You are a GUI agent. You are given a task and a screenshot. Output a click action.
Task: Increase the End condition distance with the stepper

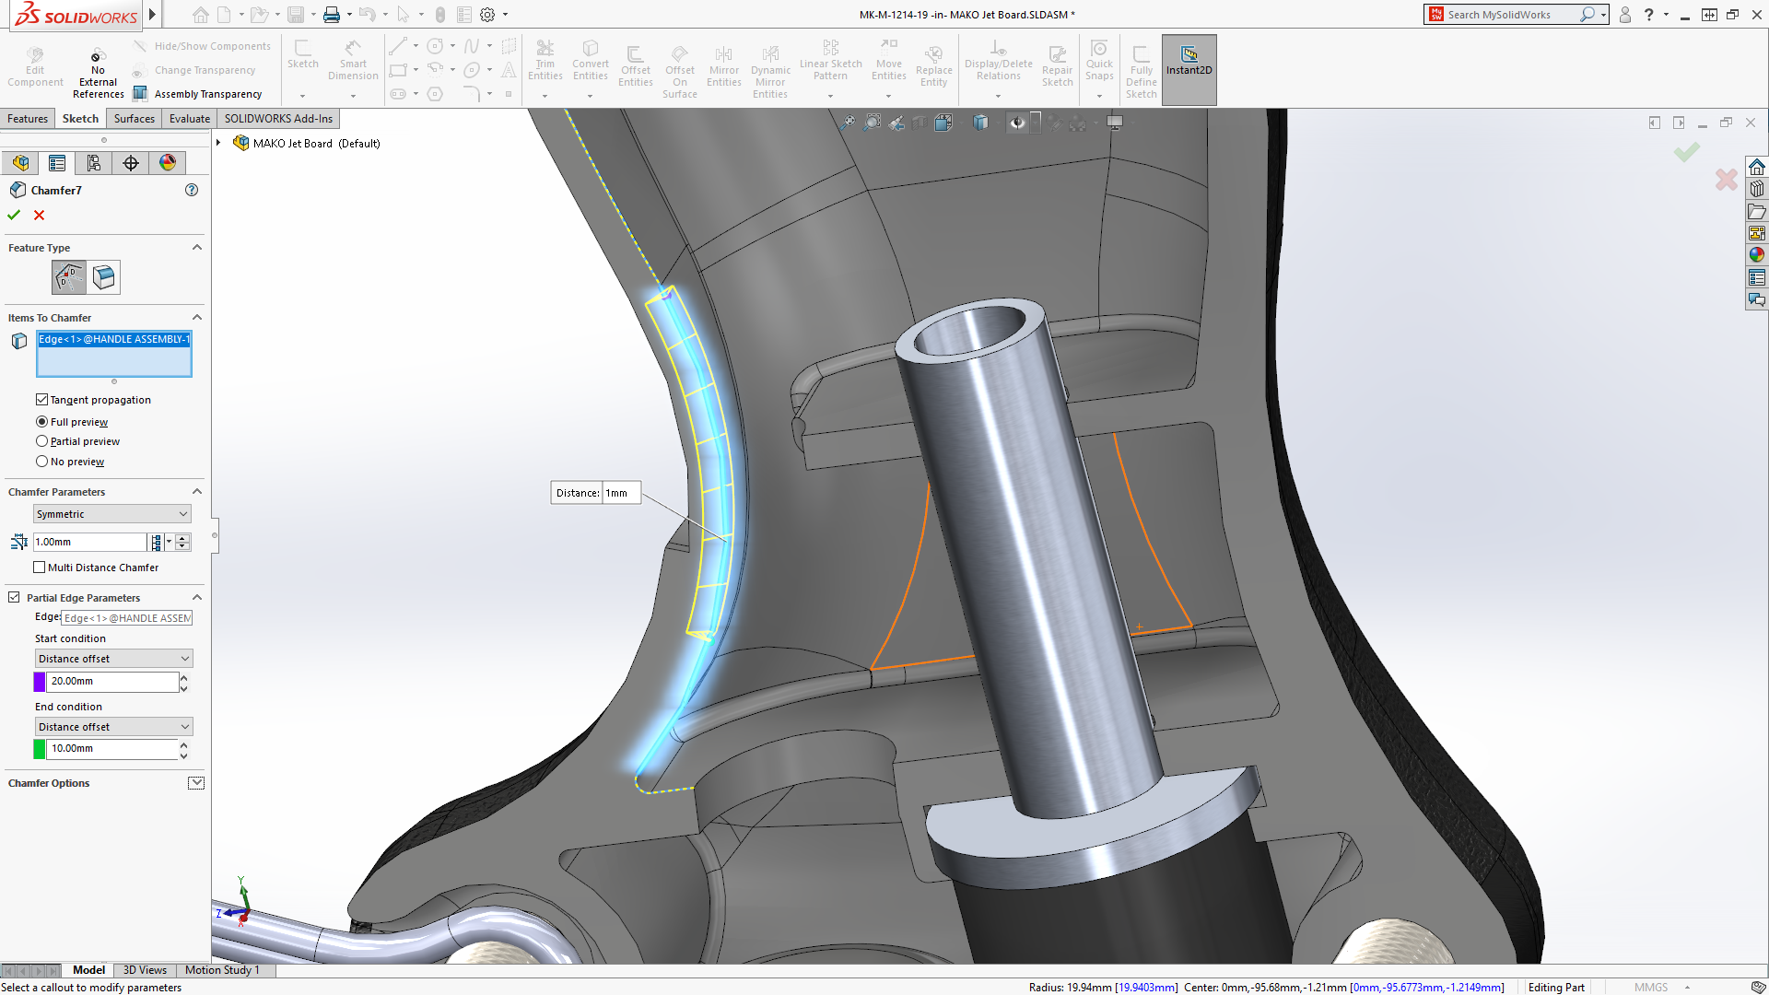click(182, 743)
